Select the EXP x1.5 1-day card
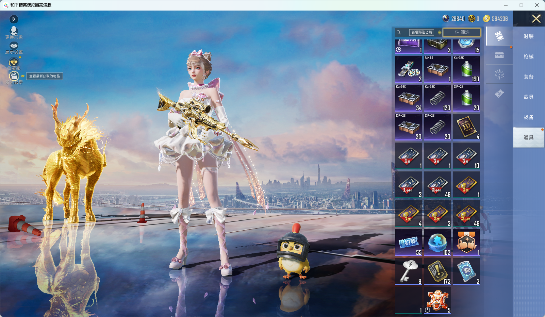This screenshot has height=317, width=545. tap(409, 156)
